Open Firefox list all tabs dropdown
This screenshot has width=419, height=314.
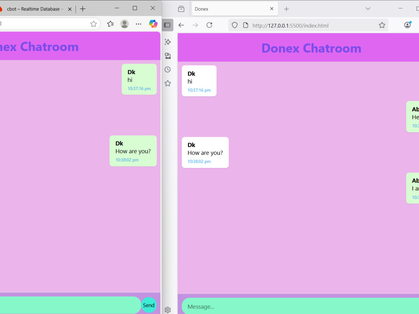click(368, 9)
